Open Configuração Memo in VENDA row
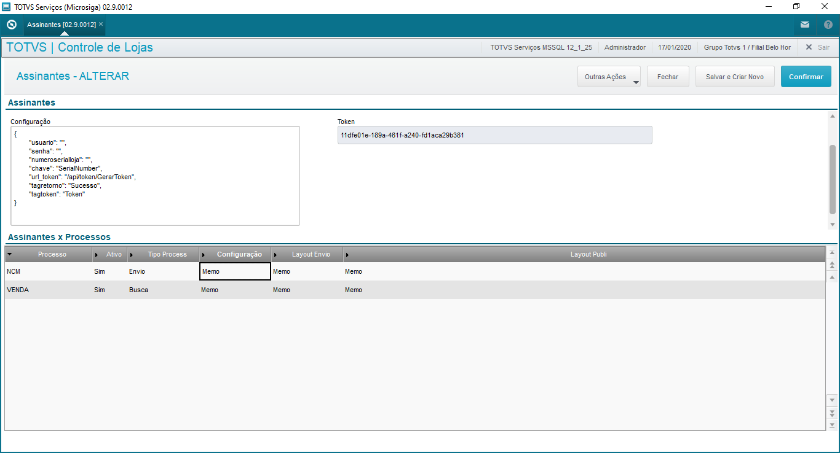This screenshot has height=453, width=840. 236,290
